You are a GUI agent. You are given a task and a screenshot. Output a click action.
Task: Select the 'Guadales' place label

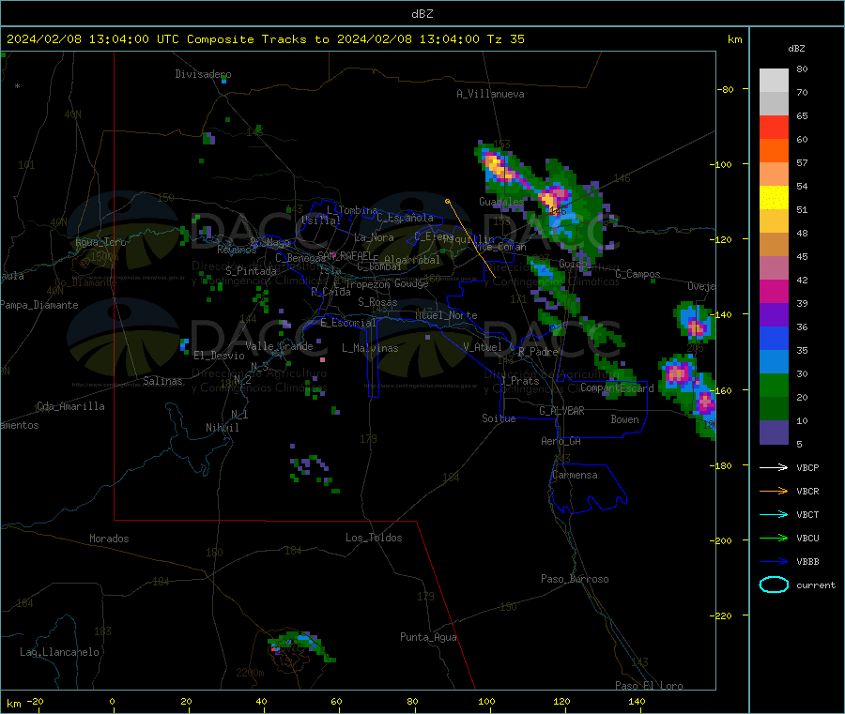pos(501,202)
